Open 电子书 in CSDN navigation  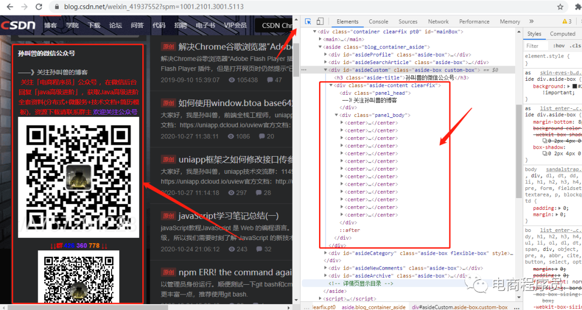pos(205,25)
